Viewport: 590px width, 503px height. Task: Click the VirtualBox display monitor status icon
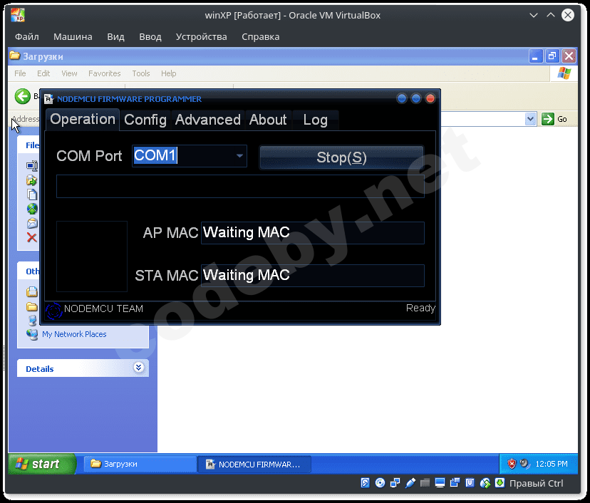(440, 483)
